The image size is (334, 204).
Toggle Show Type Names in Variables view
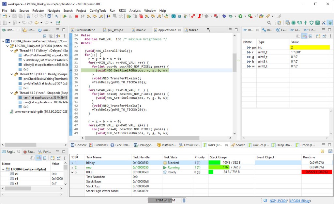(x=298, y=36)
